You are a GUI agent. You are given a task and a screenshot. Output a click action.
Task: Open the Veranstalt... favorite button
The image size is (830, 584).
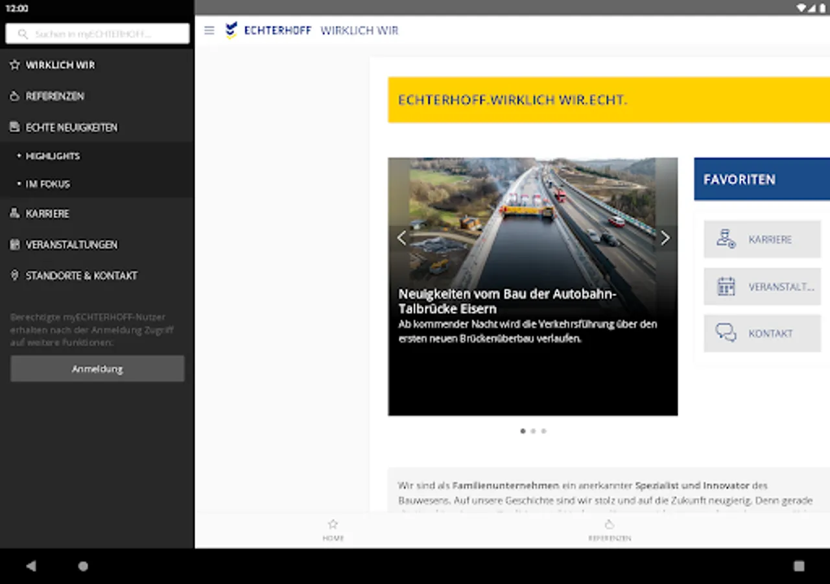[x=763, y=287]
